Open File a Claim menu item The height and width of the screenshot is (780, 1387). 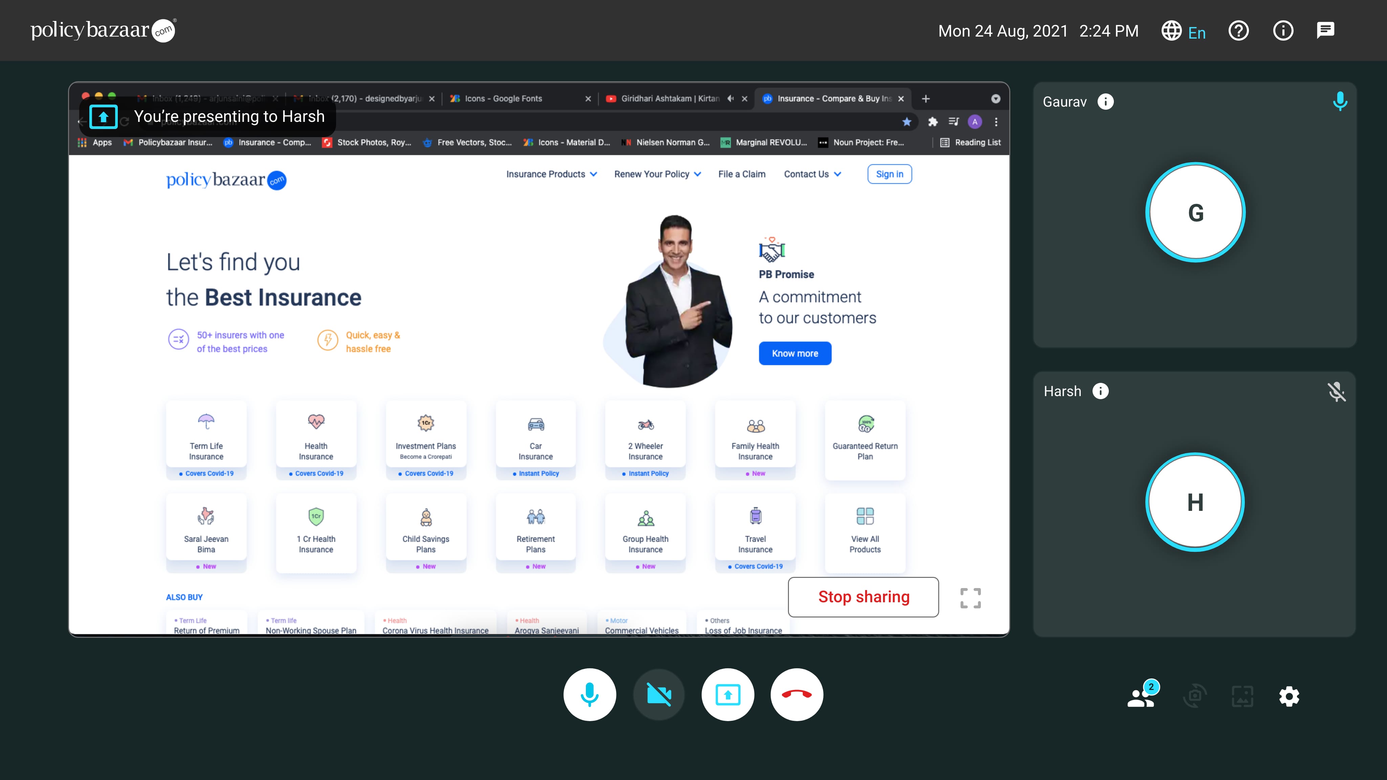click(x=742, y=174)
